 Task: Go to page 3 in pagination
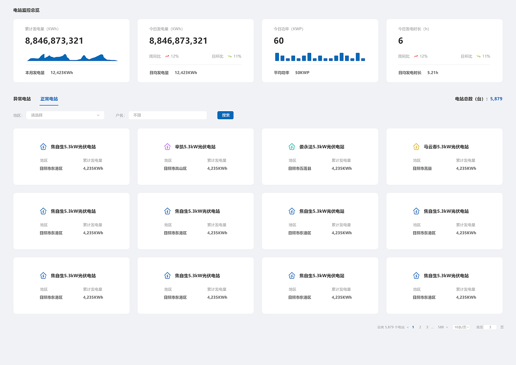(x=427, y=327)
